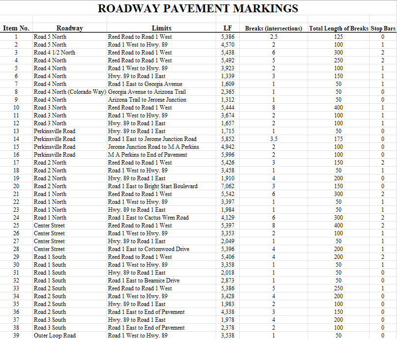
Task: Select 'Road 1 East to Bright Start Boulevard'
Action: click(x=153, y=186)
